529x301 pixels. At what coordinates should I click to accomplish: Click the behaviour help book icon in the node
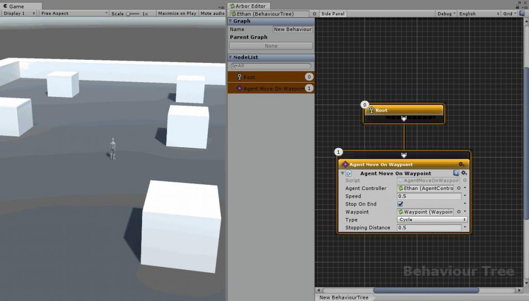pyautogui.click(x=456, y=173)
